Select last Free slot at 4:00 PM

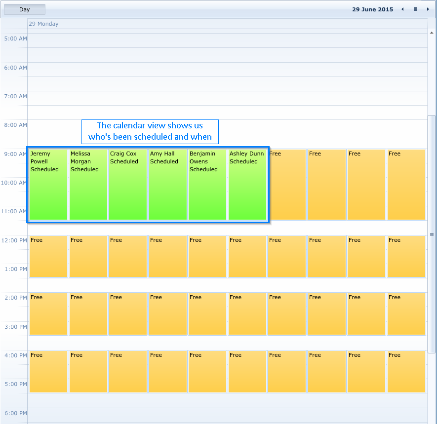pyautogui.click(x=406, y=371)
